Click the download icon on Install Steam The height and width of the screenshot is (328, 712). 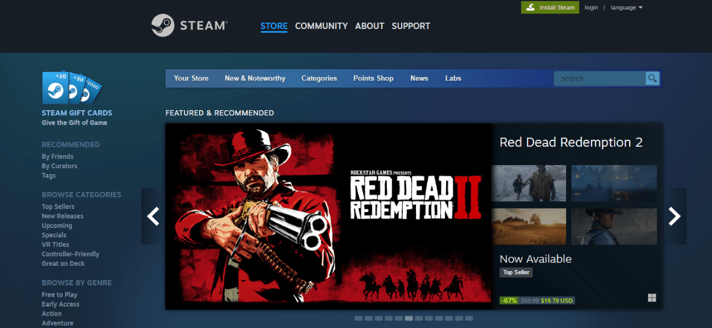(x=530, y=7)
